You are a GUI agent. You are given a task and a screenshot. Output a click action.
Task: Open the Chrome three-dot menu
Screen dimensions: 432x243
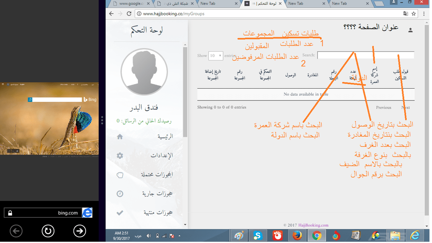(424, 14)
